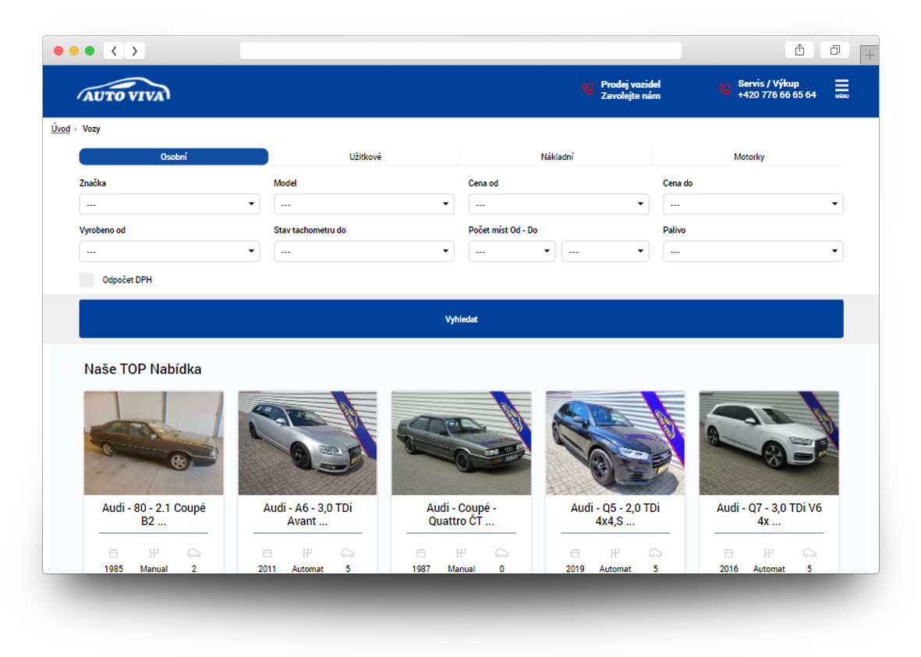921x657 pixels.
Task: Click the Automat label on the Audi Q7 card
Action: click(x=769, y=569)
